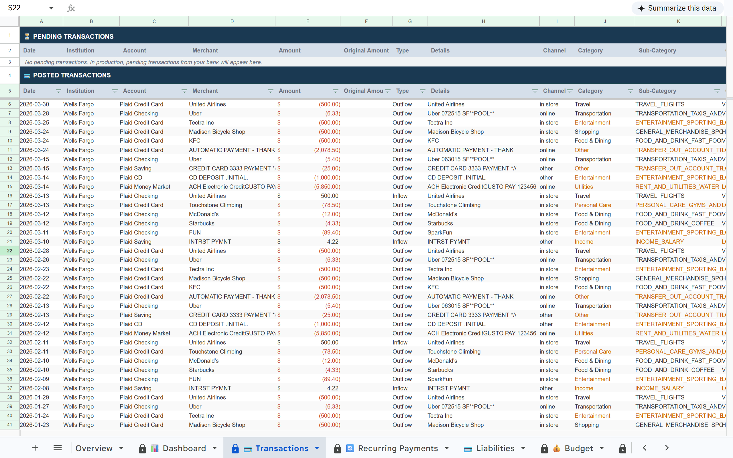The image size is (733, 458).
Task: Open the S22 name box dropdown
Action: point(52,8)
